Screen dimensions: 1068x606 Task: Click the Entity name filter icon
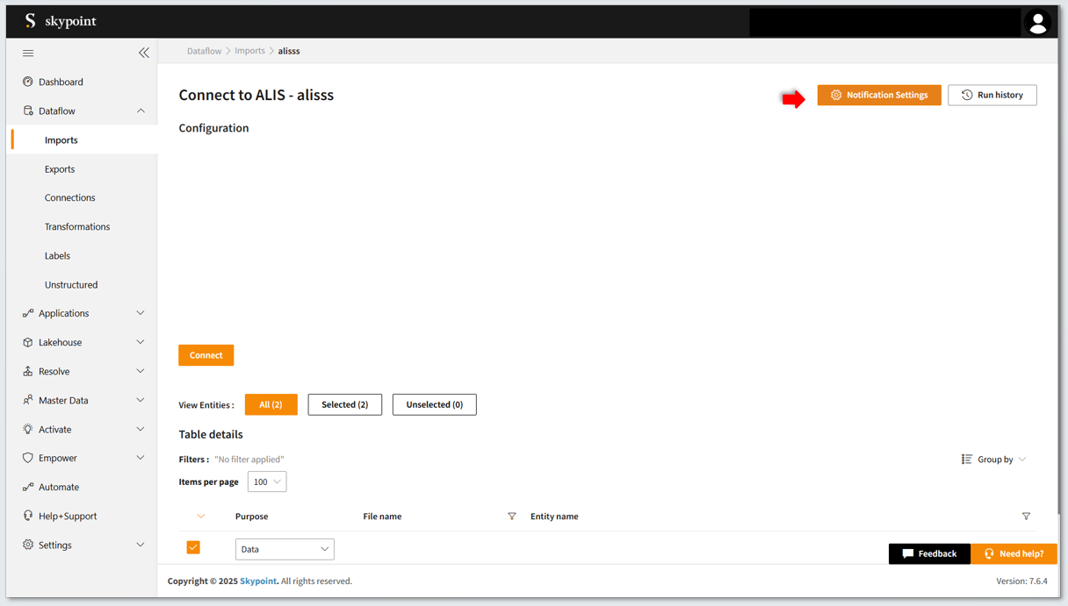[1026, 517]
